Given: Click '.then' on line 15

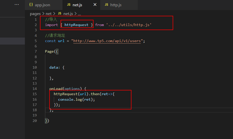Looking at the screenshot, I should coord(94,94).
